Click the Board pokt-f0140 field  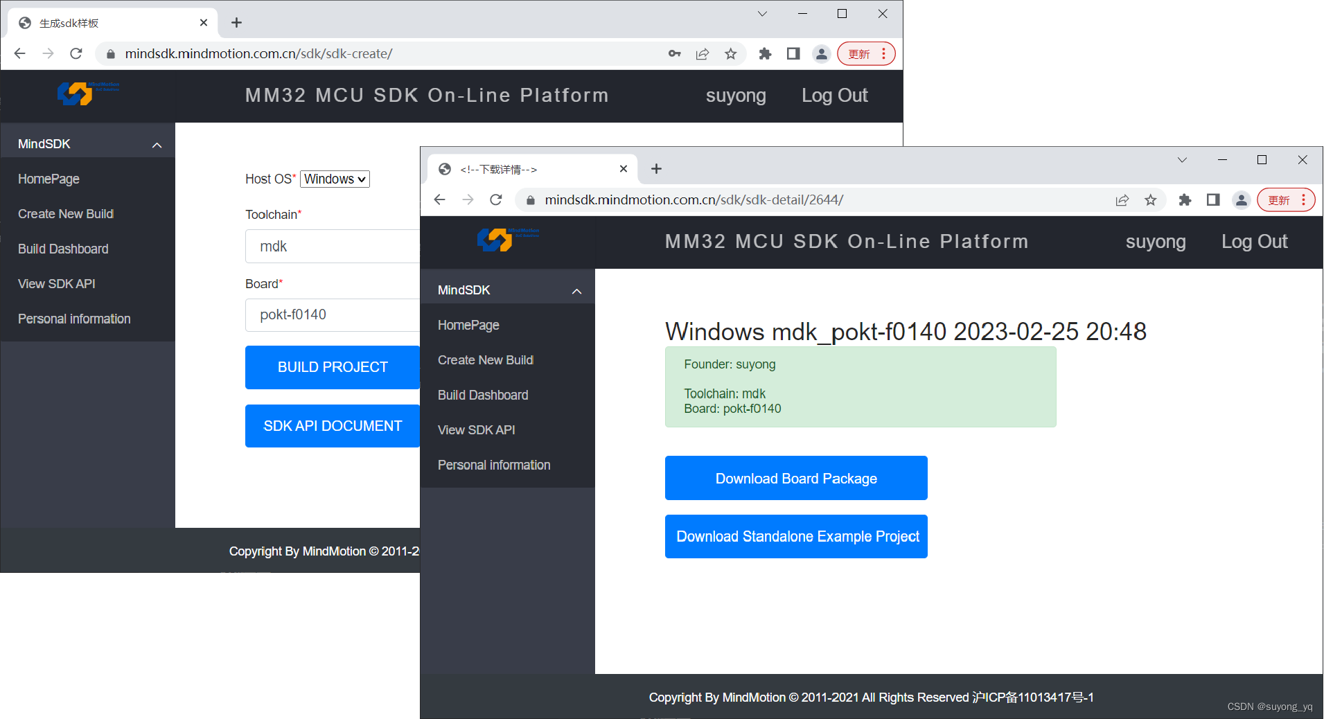[333, 314]
